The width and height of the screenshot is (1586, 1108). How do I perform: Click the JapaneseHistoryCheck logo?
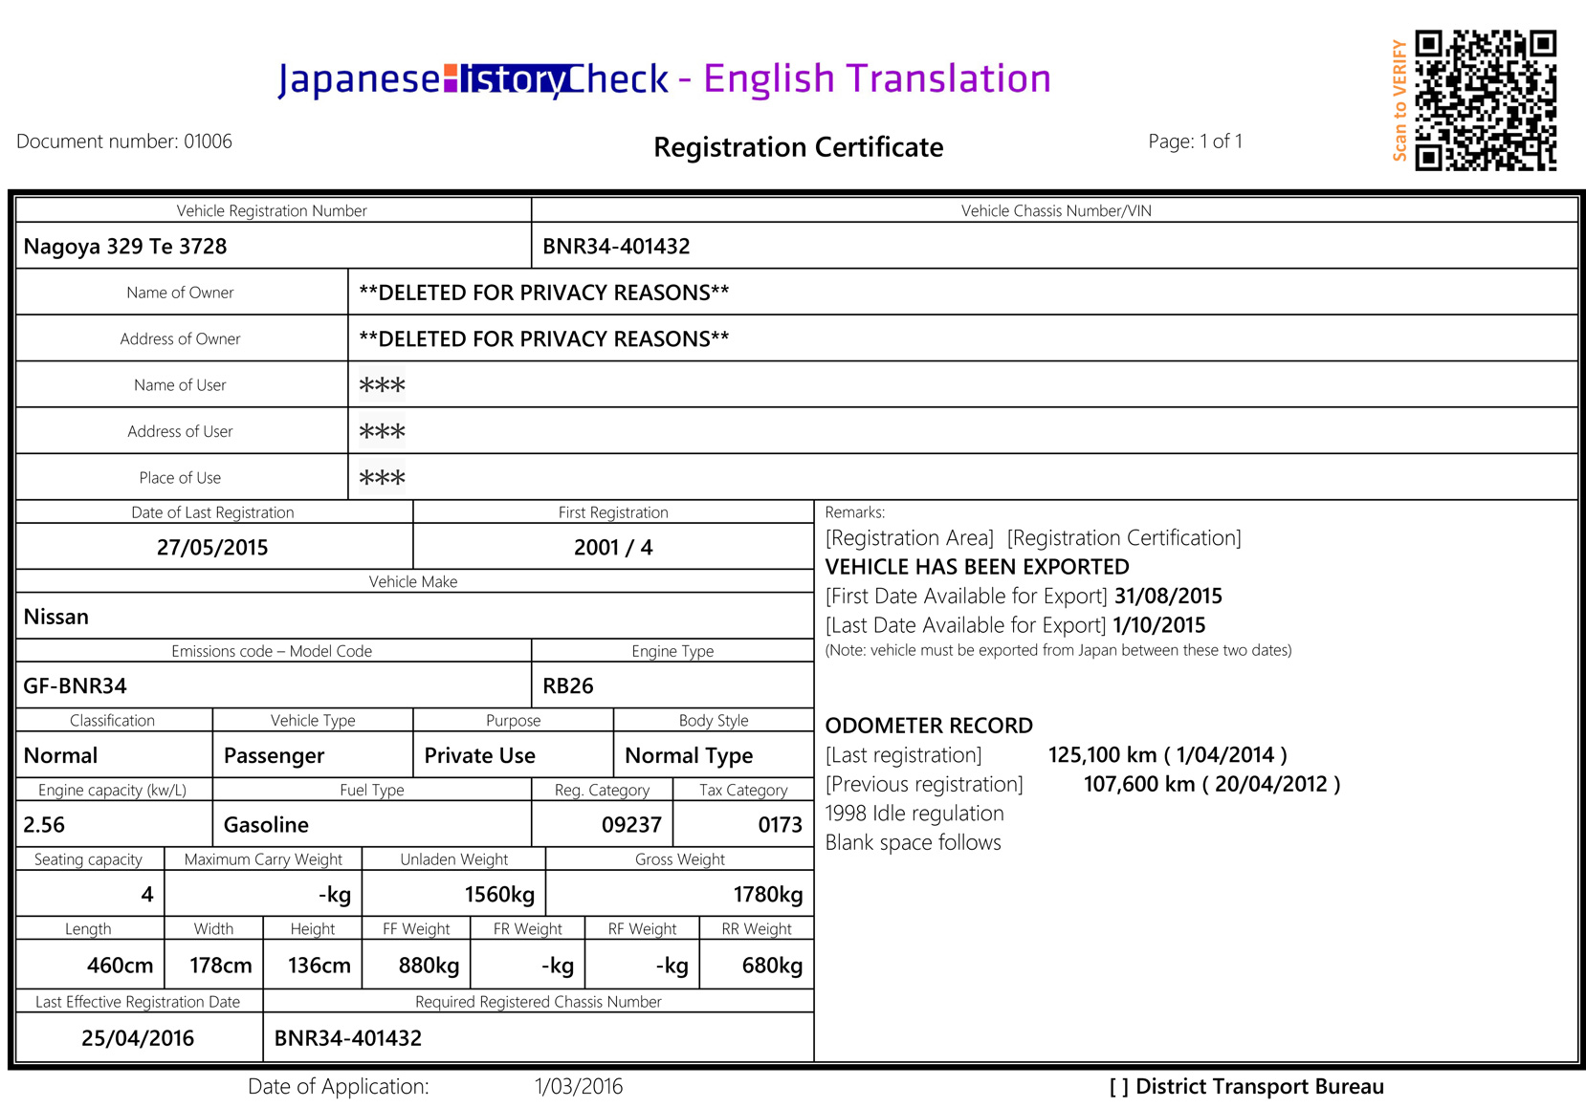tap(474, 78)
